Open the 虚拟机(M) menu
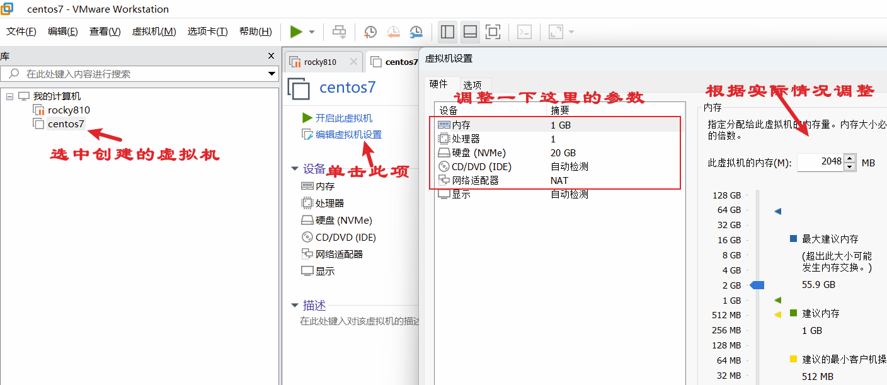 coord(154,32)
